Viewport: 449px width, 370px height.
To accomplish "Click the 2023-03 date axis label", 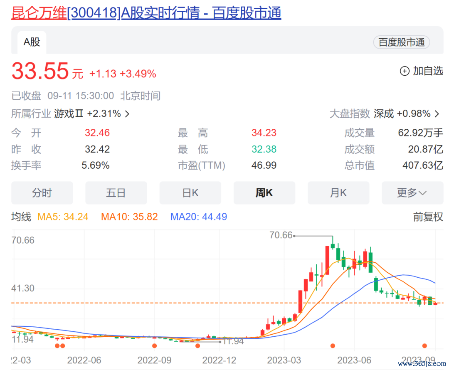I will pyautogui.click(x=284, y=360).
